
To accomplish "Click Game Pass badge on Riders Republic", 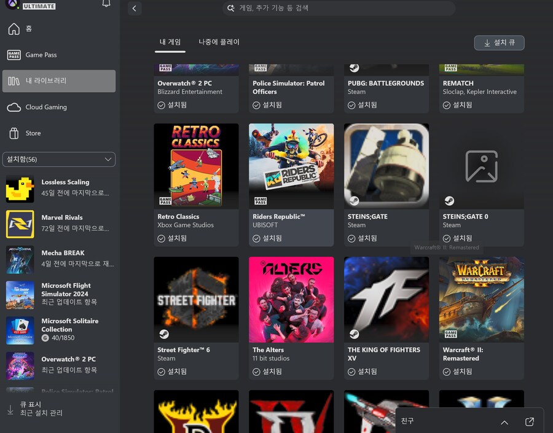I will (x=261, y=201).
